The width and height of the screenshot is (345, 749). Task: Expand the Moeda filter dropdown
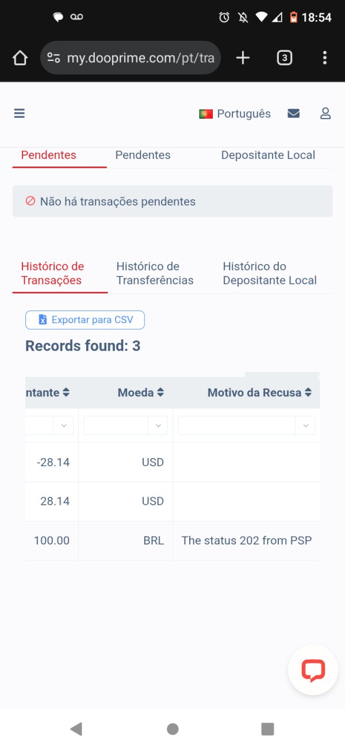click(158, 426)
